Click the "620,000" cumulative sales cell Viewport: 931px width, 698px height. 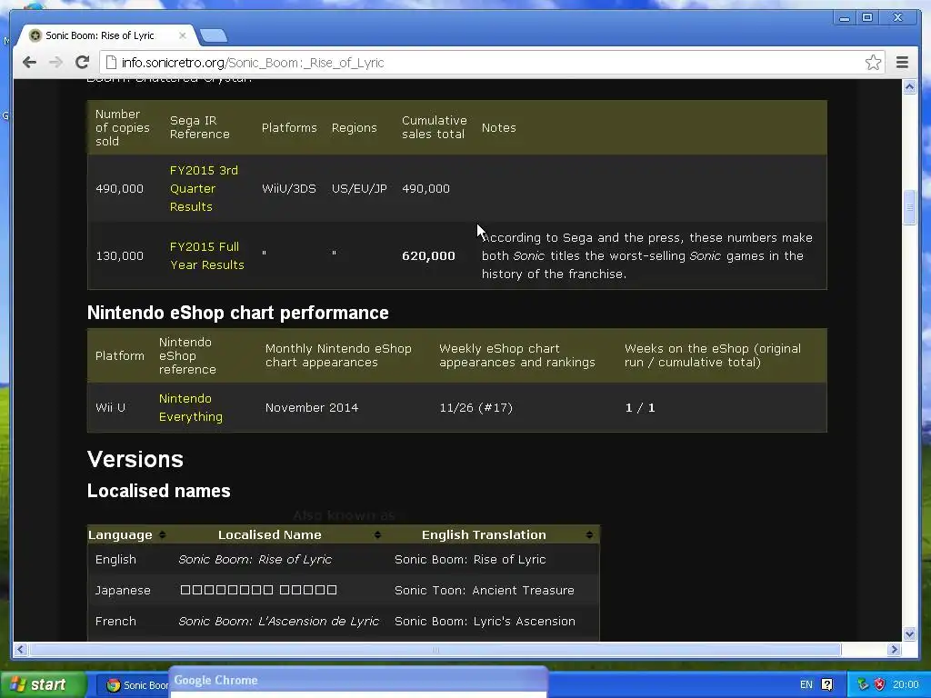click(x=428, y=255)
